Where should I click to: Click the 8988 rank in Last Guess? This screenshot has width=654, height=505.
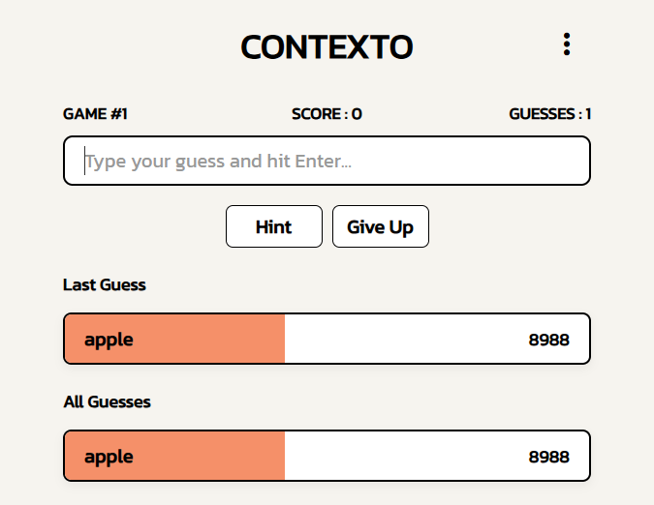pos(549,340)
